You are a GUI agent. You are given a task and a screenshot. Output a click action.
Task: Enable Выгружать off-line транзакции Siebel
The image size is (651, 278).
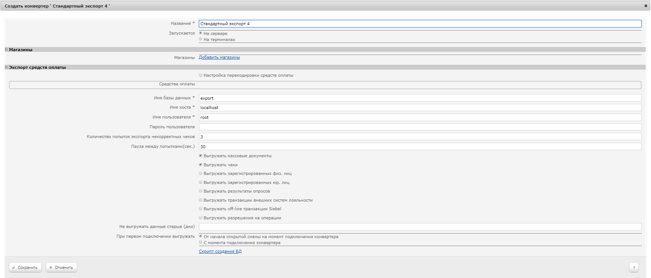point(200,209)
